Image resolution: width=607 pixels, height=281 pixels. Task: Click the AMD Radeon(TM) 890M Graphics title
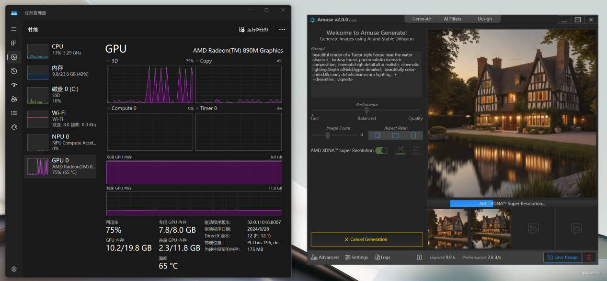238,50
